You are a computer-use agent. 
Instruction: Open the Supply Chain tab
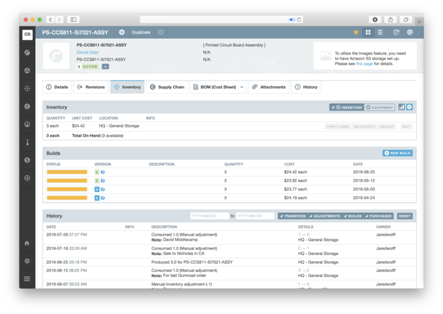point(167,87)
